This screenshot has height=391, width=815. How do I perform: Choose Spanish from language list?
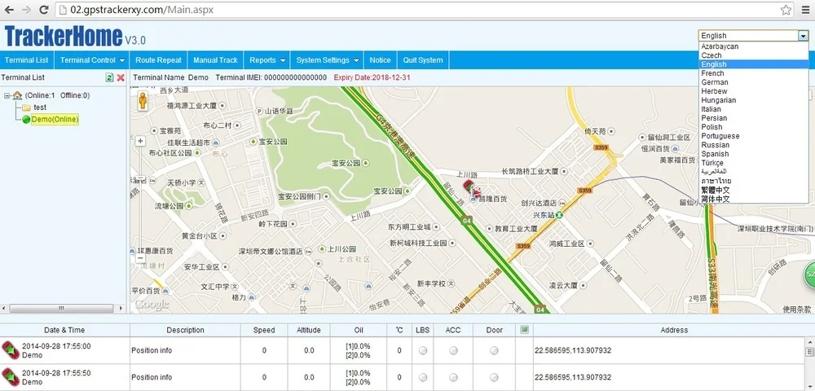[753, 154]
